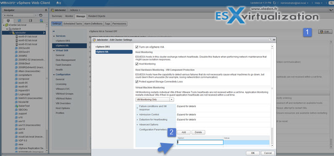Viewport: 334px width, 156px height.
Task: Switch to the Summary tab
Action: (x=57, y=16)
